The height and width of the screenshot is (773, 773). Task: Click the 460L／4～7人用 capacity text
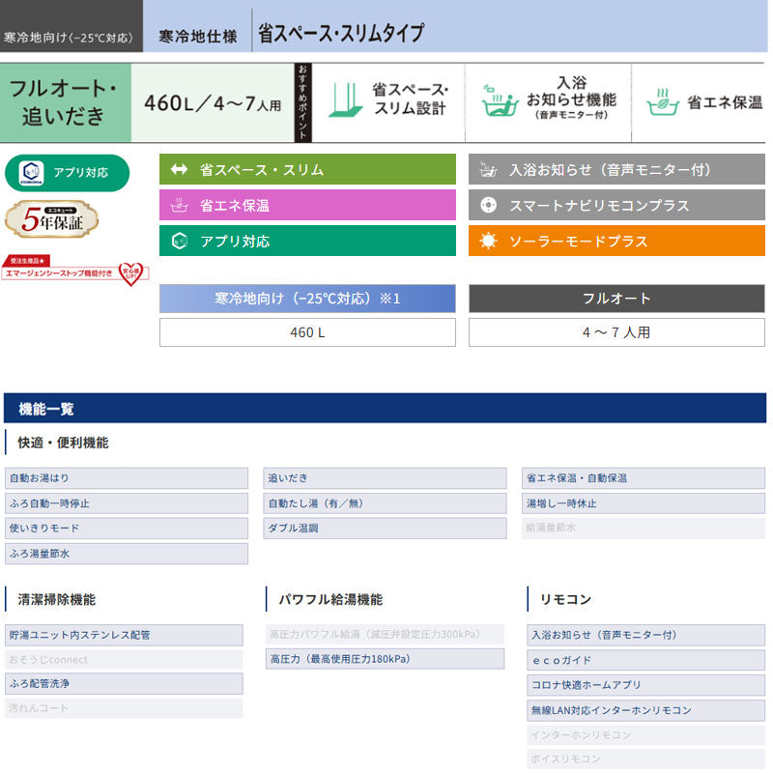coord(213,103)
